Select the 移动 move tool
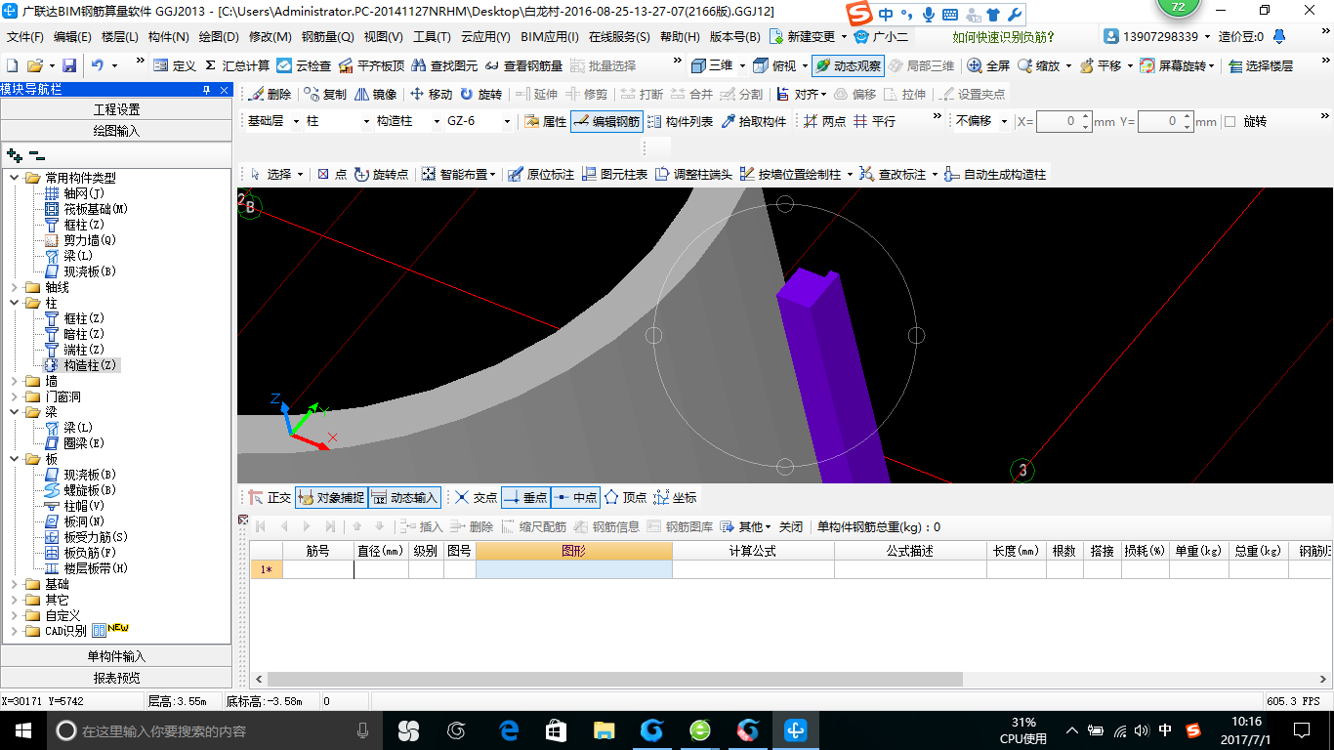The height and width of the screenshot is (750, 1334). pos(431,94)
